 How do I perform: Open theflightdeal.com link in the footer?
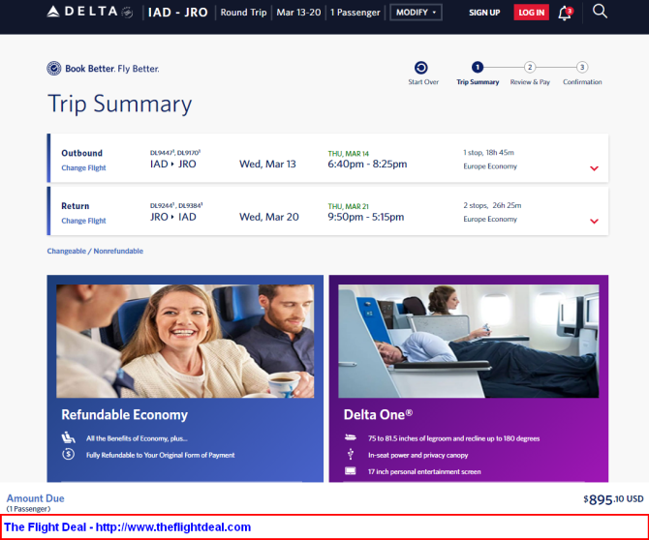pyautogui.click(x=173, y=527)
